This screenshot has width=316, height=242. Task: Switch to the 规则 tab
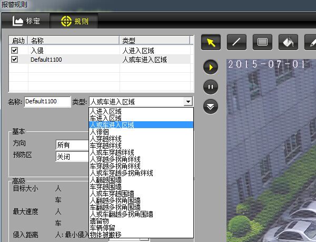pyautogui.click(x=74, y=21)
